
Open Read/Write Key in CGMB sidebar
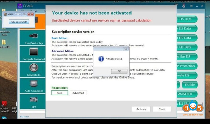(33, 38)
